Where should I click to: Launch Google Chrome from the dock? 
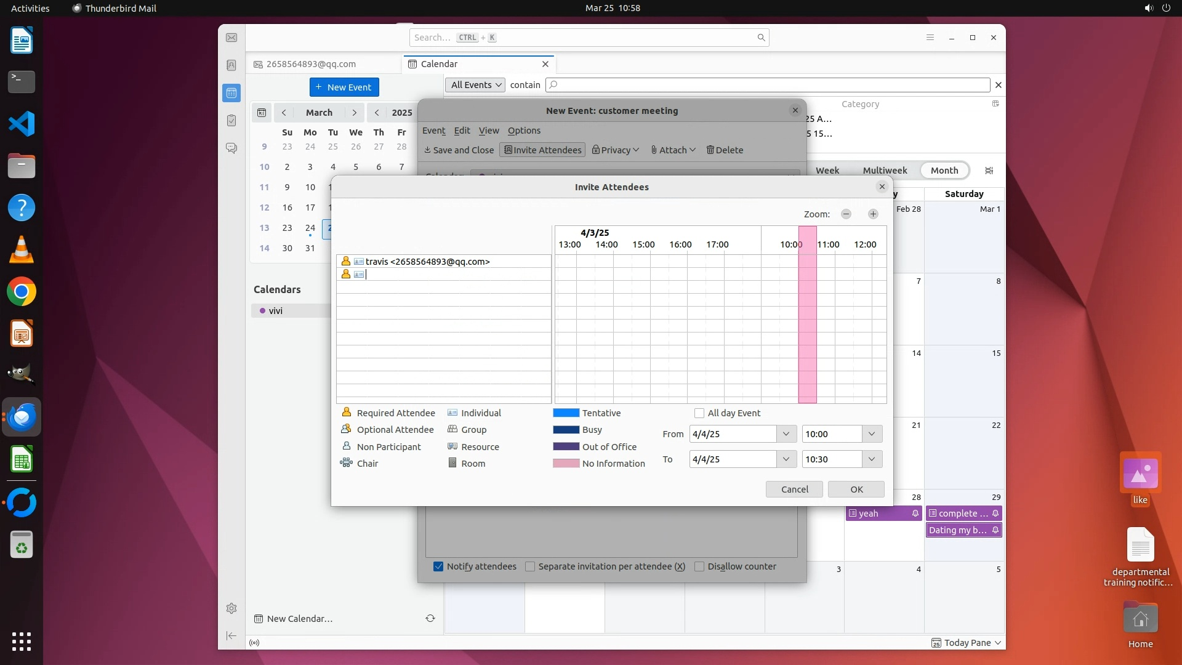coord(22,292)
